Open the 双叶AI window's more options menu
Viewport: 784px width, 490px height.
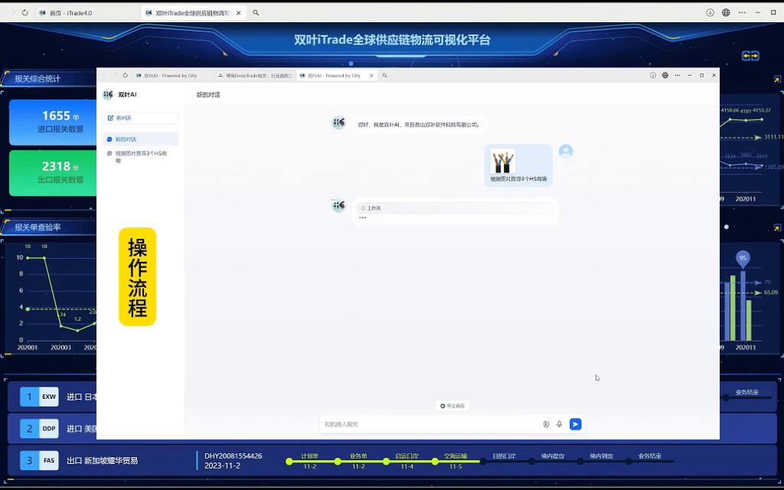[677, 76]
